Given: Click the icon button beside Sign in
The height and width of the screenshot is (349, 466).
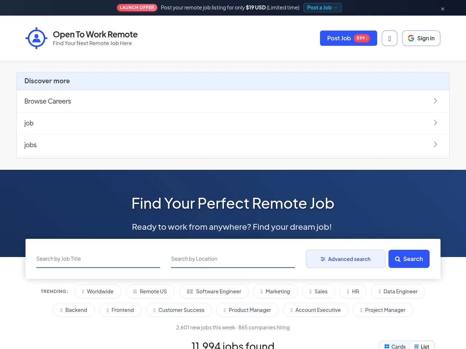Looking at the screenshot, I should [x=390, y=38].
